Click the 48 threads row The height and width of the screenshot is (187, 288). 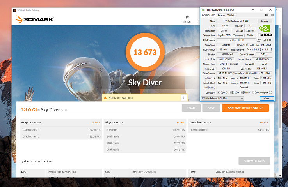click(x=145, y=143)
